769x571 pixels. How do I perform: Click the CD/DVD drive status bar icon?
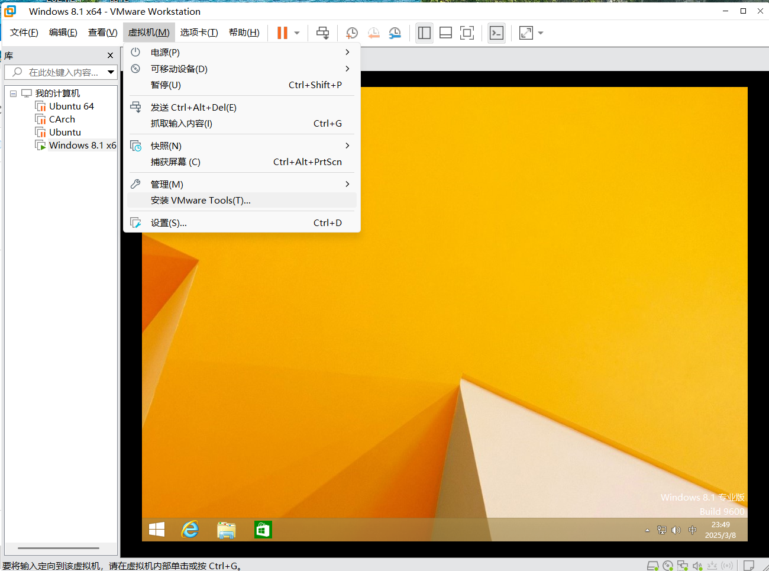(x=668, y=566)
